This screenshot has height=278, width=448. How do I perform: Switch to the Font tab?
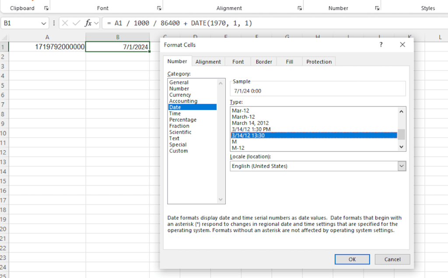(238, 61)
